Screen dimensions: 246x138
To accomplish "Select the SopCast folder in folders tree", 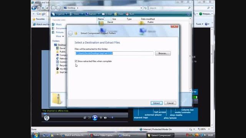I will (61, 72).
